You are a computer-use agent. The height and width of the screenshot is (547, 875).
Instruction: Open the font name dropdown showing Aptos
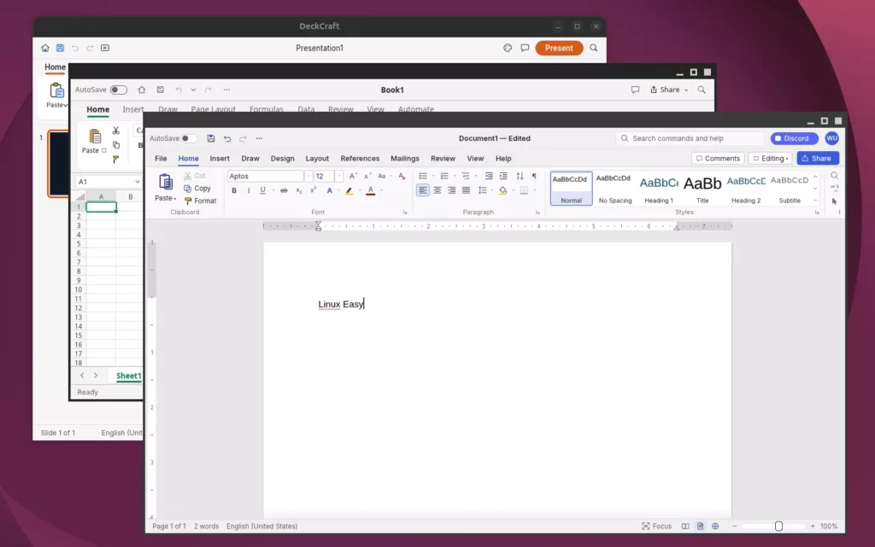(308, 176)
